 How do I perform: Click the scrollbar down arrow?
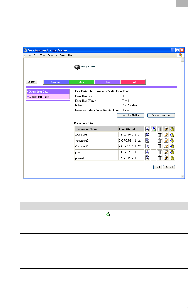pos(182,176)
